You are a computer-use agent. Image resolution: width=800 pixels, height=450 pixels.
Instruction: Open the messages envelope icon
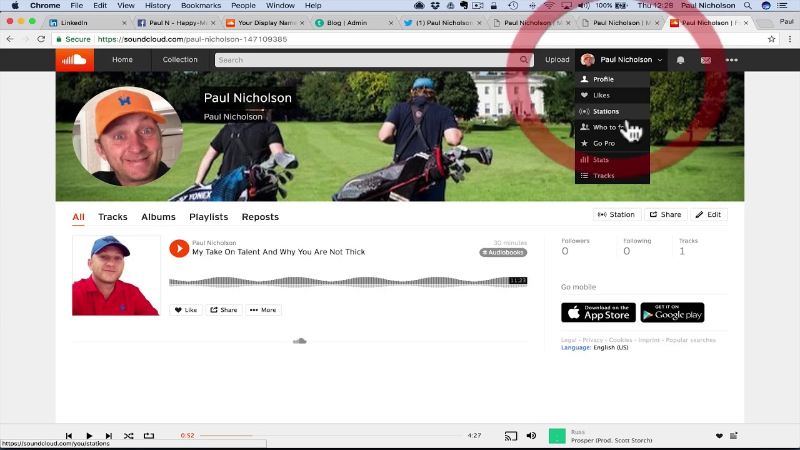[706, 60]
